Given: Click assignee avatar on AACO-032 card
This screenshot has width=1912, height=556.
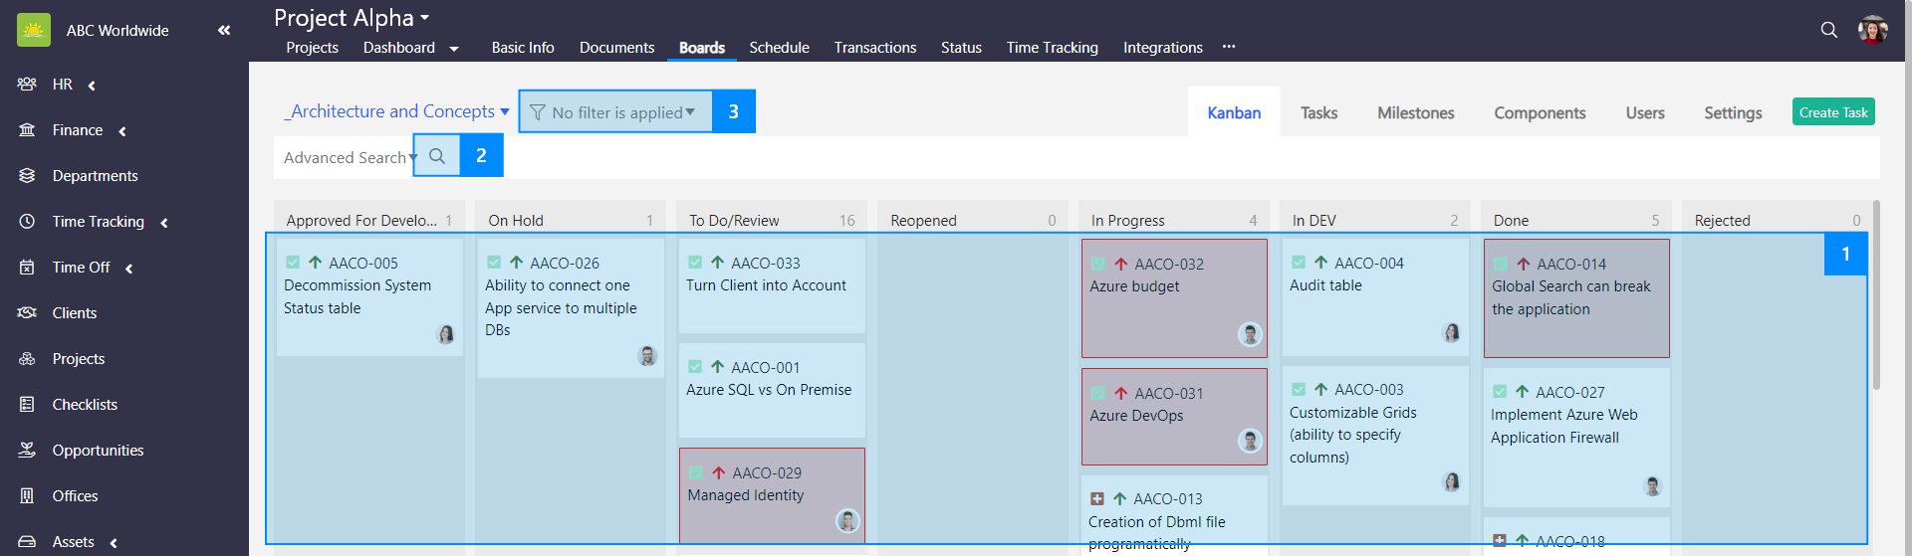Looking at the screenshot, I should [1250, 335].
